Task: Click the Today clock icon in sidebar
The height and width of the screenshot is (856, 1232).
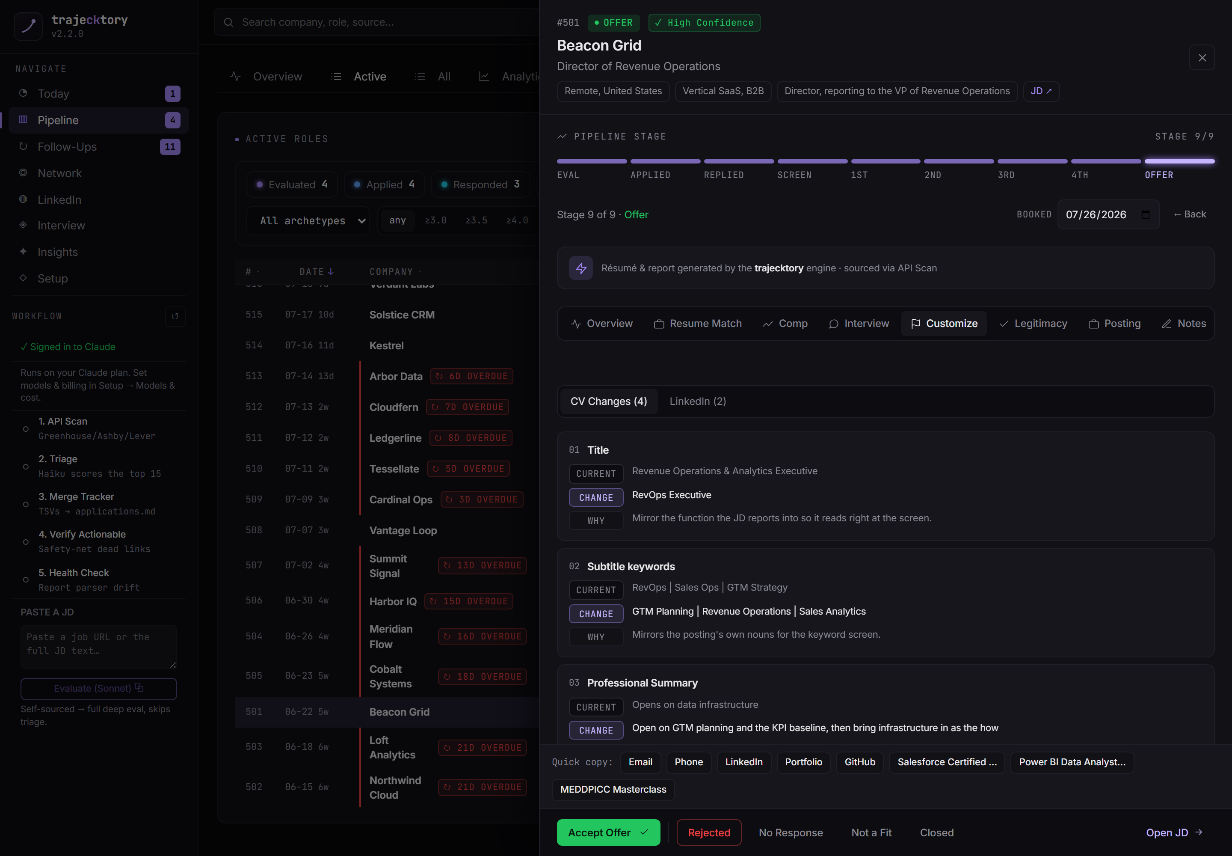Action: point(23,93)
